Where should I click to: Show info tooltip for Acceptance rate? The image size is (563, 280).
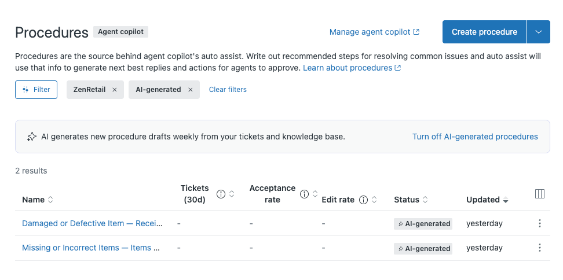(x=304, y=194)
